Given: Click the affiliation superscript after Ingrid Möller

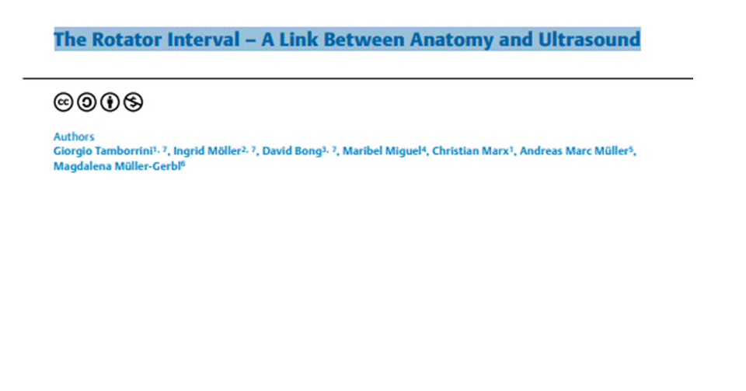Looking at the screenshot, I should [249, 149].
